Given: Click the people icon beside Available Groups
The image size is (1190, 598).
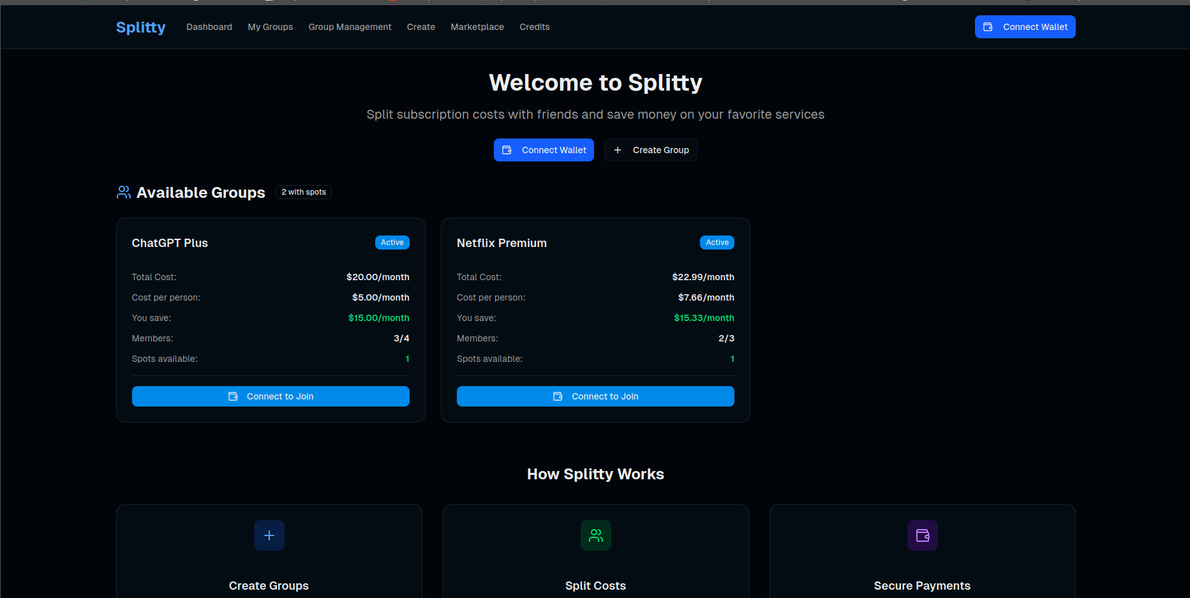Looking at the screenshot, I should [x=124, y=192].
